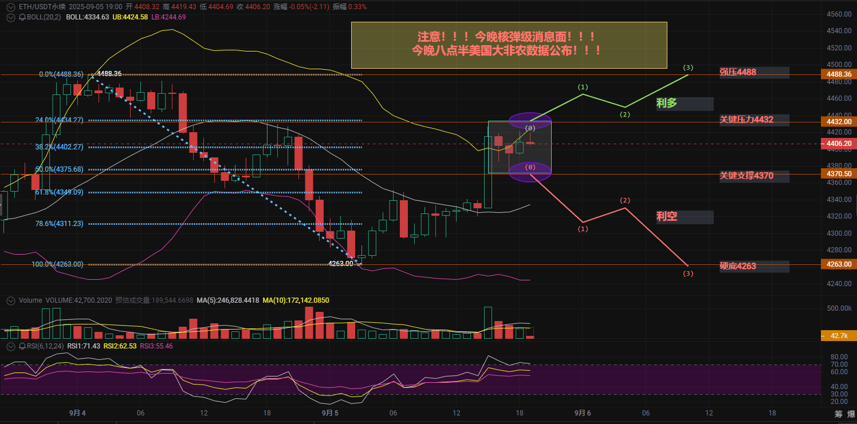
Task: Select the RSI2:62.53 reading
Action: [120, 346]
